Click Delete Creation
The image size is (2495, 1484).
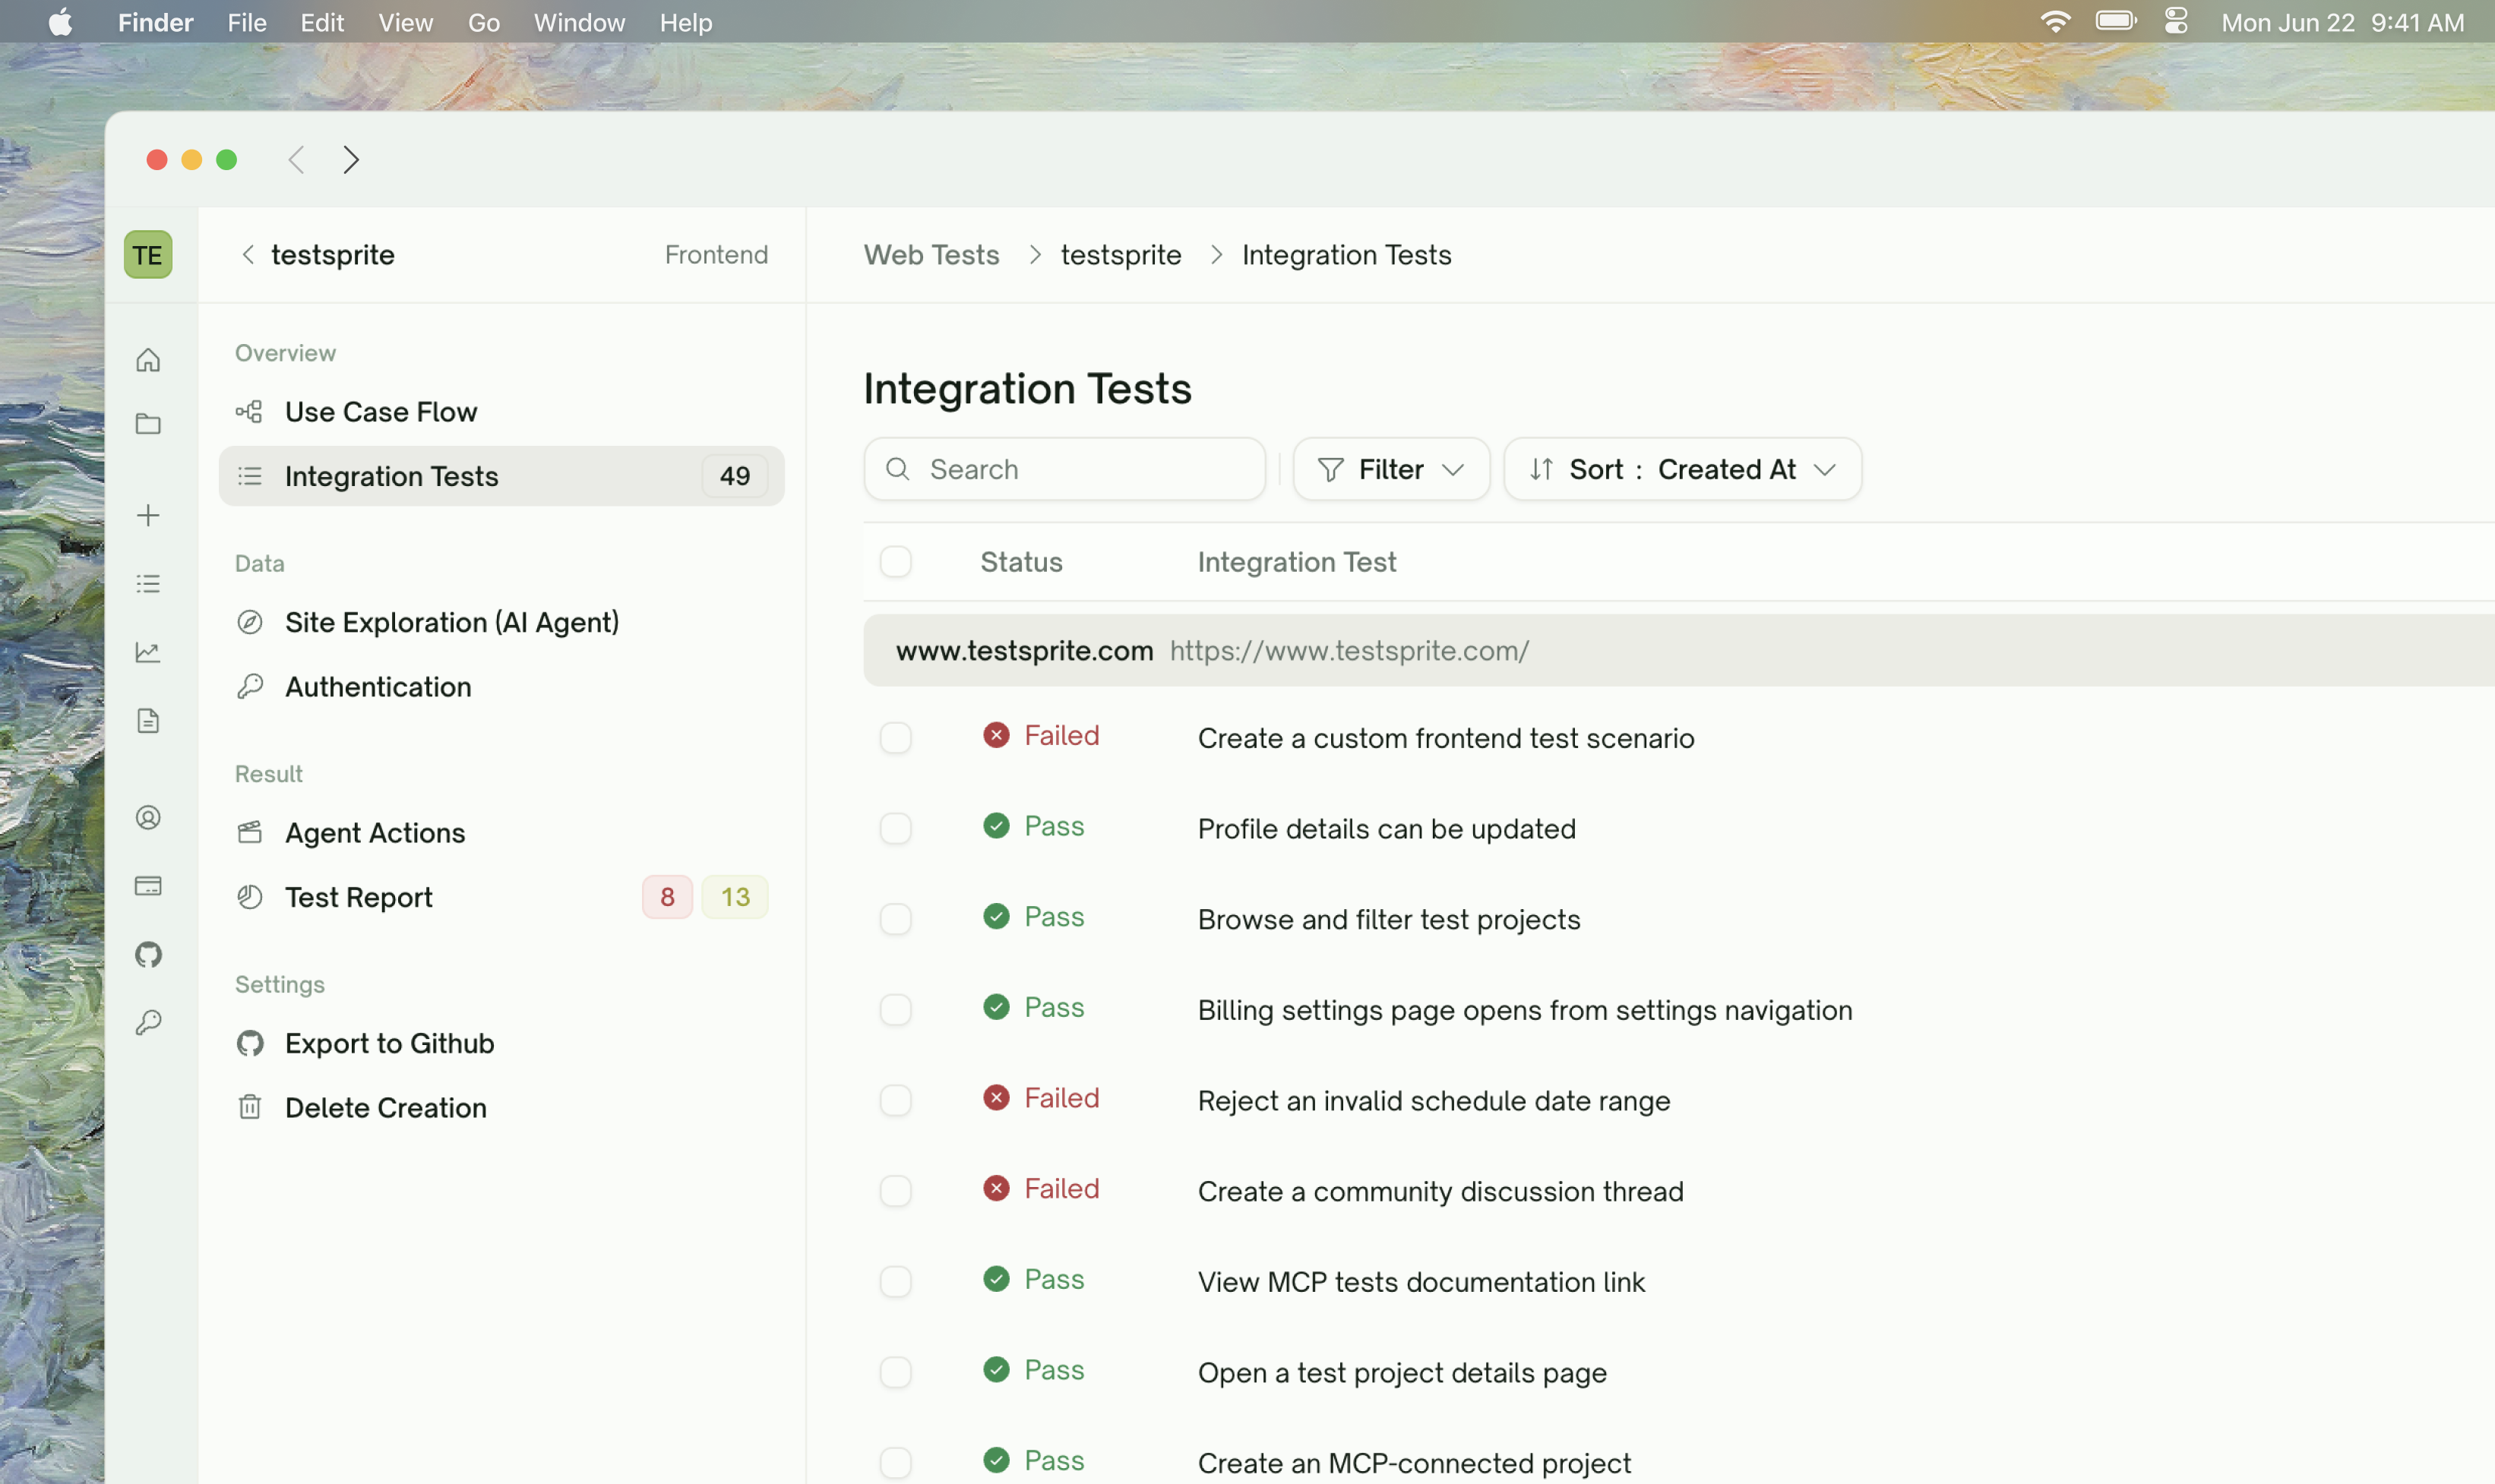click(501, 1108)
